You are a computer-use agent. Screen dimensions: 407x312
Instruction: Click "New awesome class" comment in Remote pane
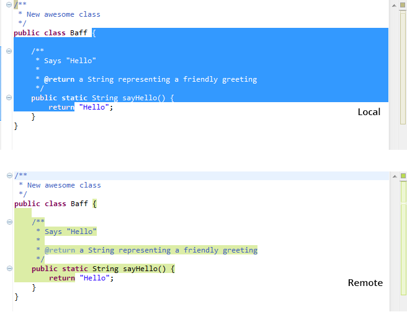coord(63,185)
